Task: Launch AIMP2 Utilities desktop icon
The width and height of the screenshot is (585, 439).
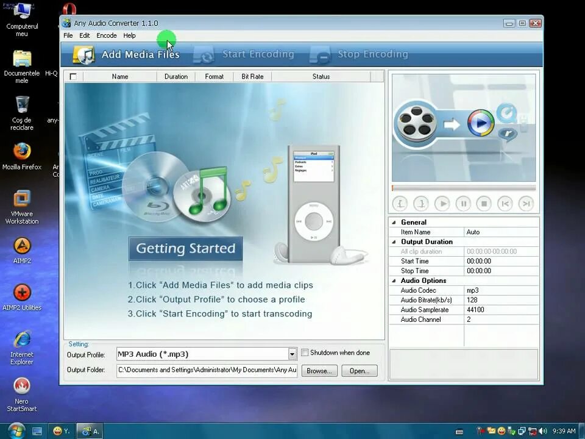Action: coord(22,297)
